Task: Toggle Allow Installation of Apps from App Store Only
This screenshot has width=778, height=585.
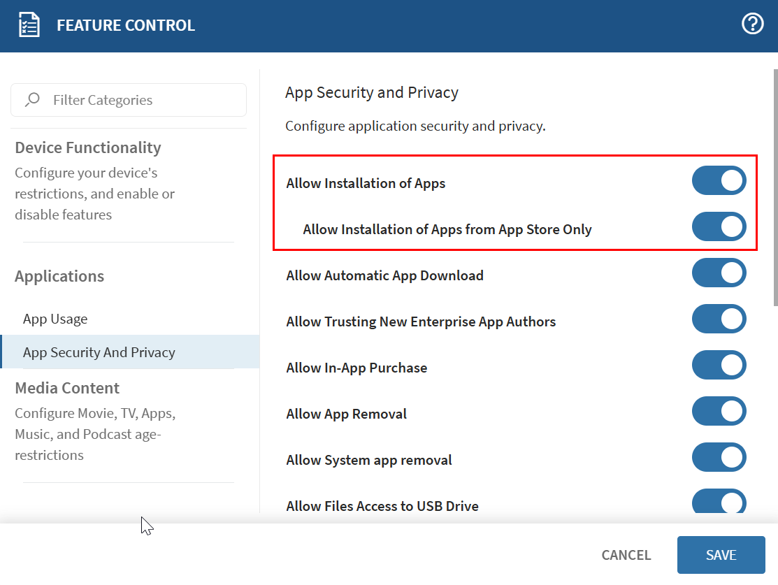Action: point(719,226)
